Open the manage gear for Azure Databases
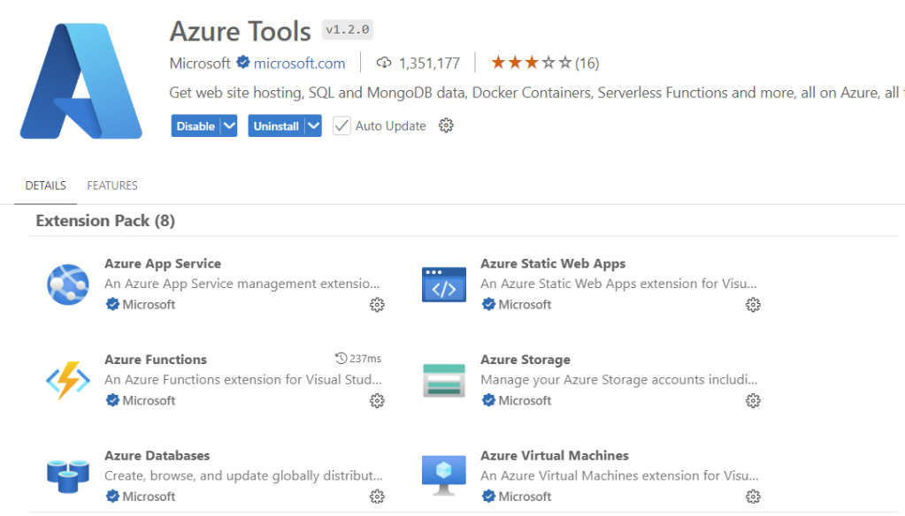The image size is (905, 516). click(377, 496)
